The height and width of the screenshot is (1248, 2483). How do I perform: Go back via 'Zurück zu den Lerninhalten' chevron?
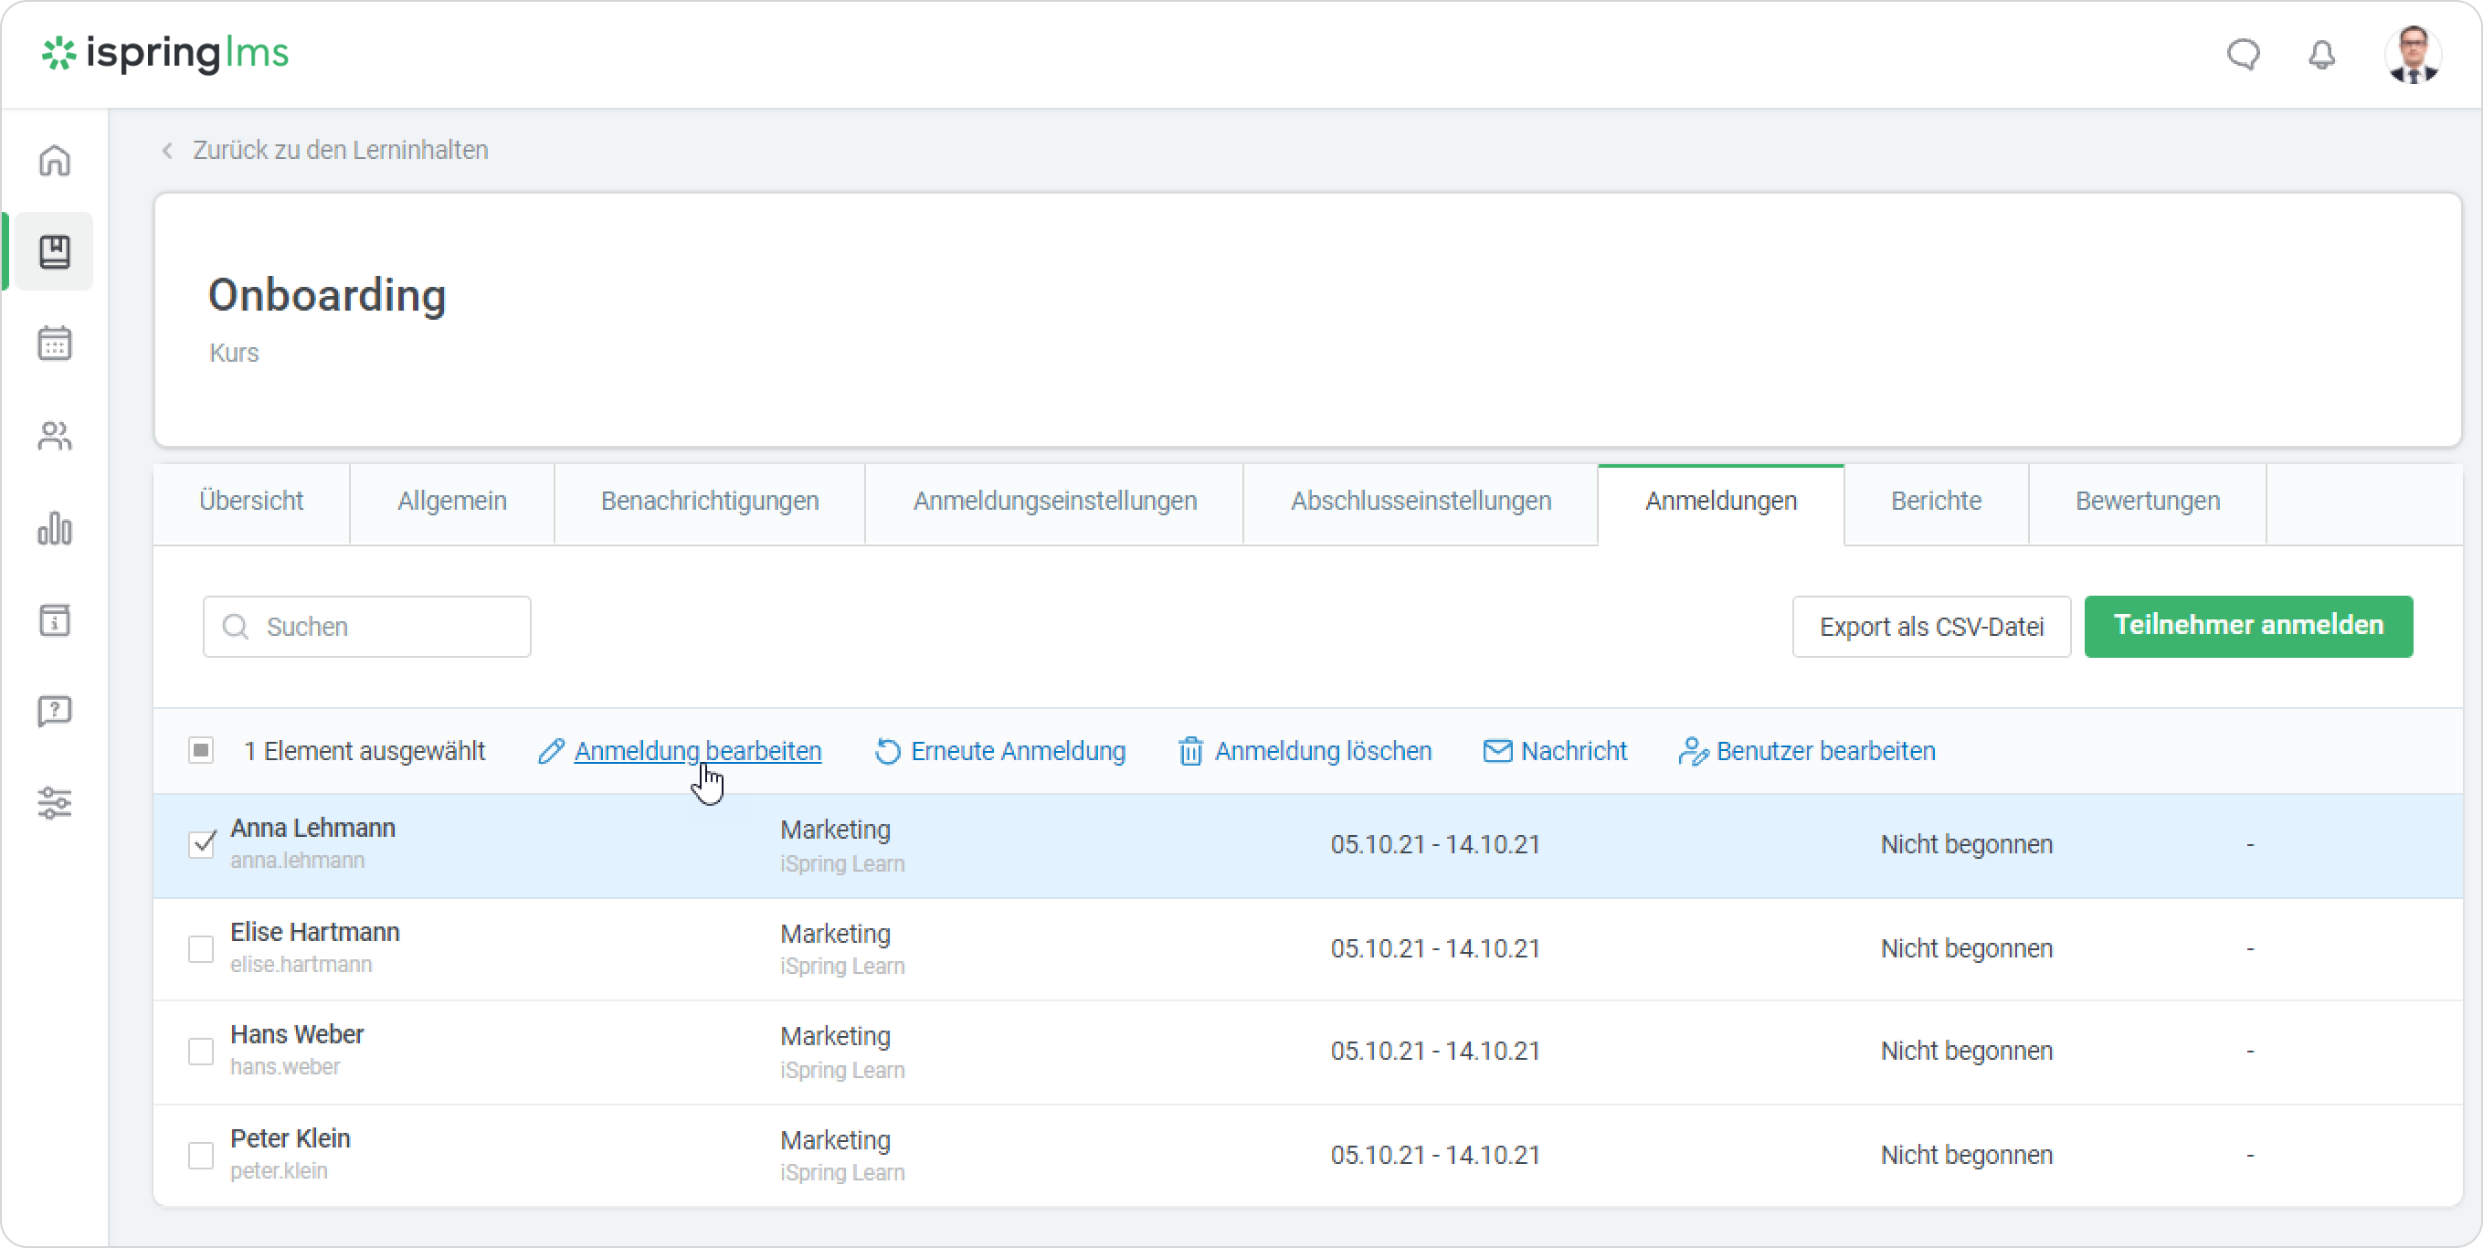coord(168,151)
